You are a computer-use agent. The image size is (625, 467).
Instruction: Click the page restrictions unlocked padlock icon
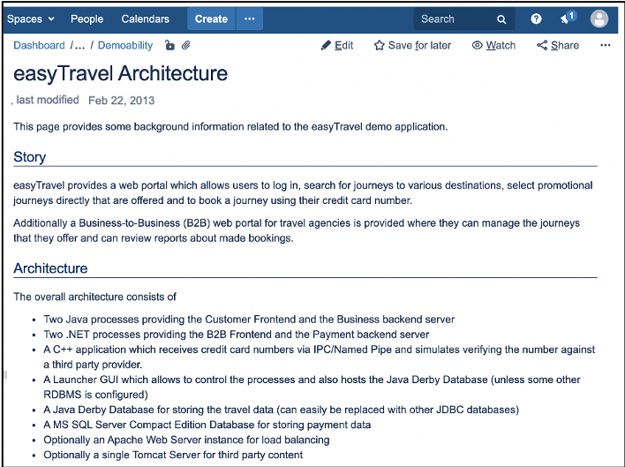click(169, 45)
